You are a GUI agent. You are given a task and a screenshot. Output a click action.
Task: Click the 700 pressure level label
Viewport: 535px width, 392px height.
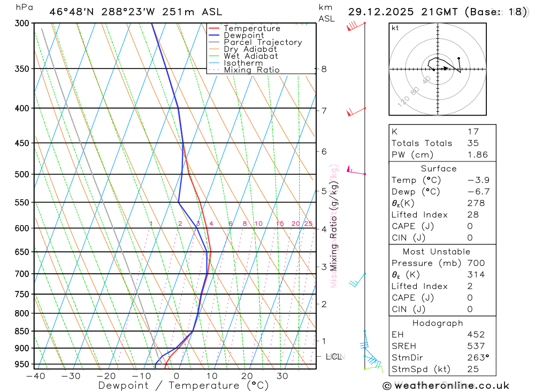tap(22, 274)
